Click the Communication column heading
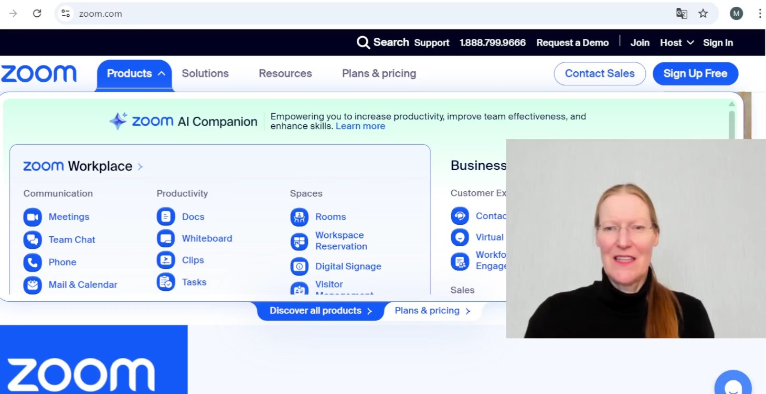766x394 pixels. click(x=58, y=193)
